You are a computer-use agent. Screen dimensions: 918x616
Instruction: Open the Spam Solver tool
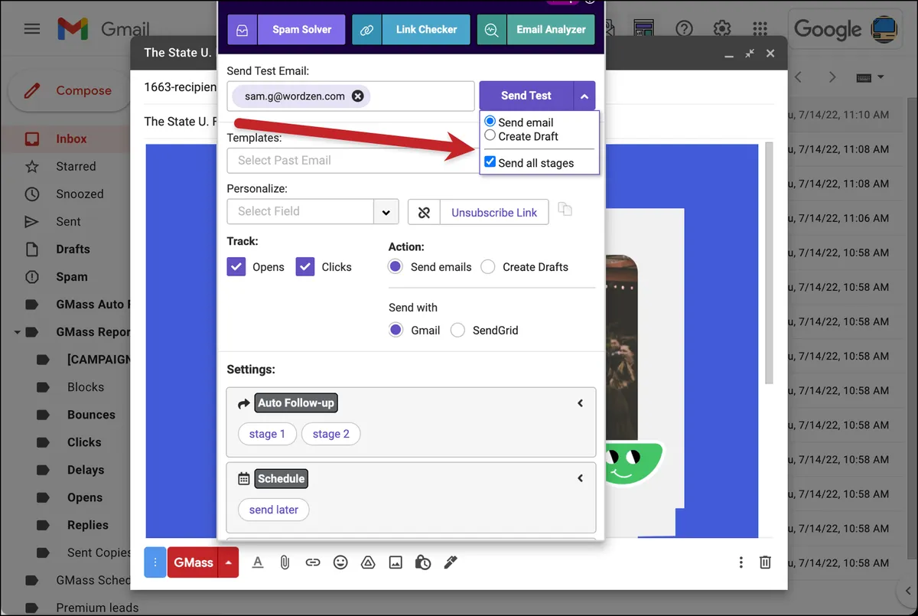pyautogui.click(x=286, y=30)
